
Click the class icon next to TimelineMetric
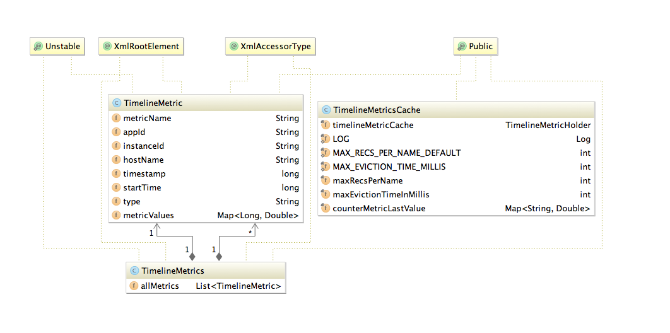pos(116,103)
